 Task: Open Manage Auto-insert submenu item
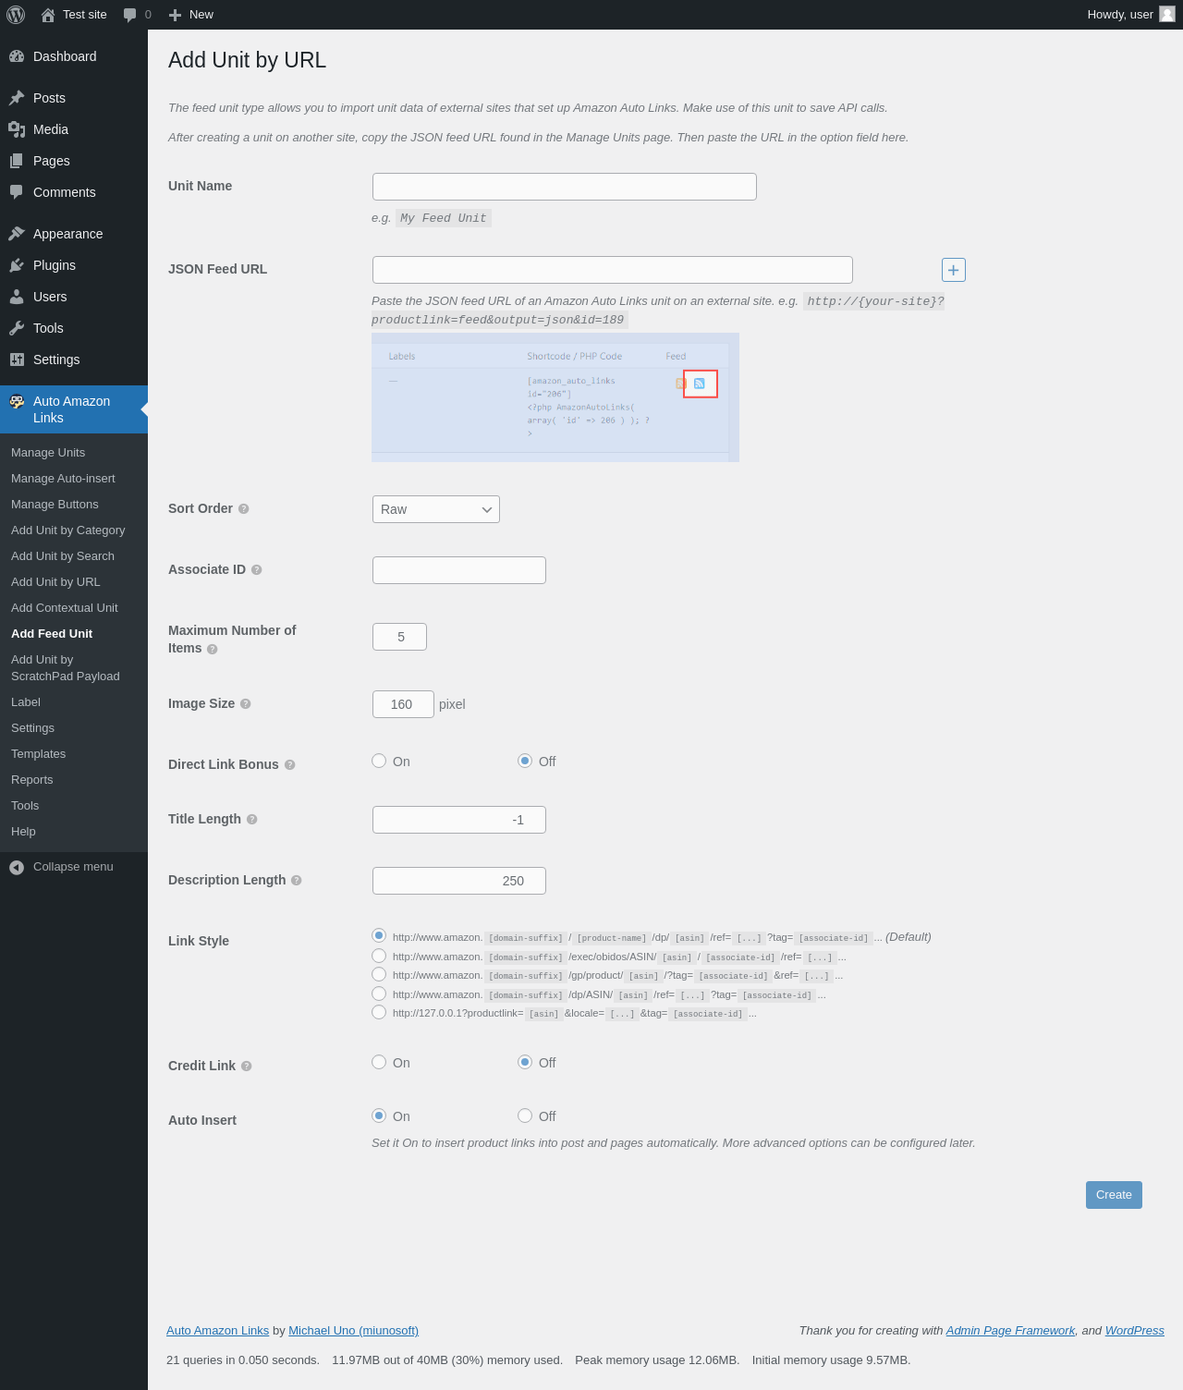tap(74, 479)
